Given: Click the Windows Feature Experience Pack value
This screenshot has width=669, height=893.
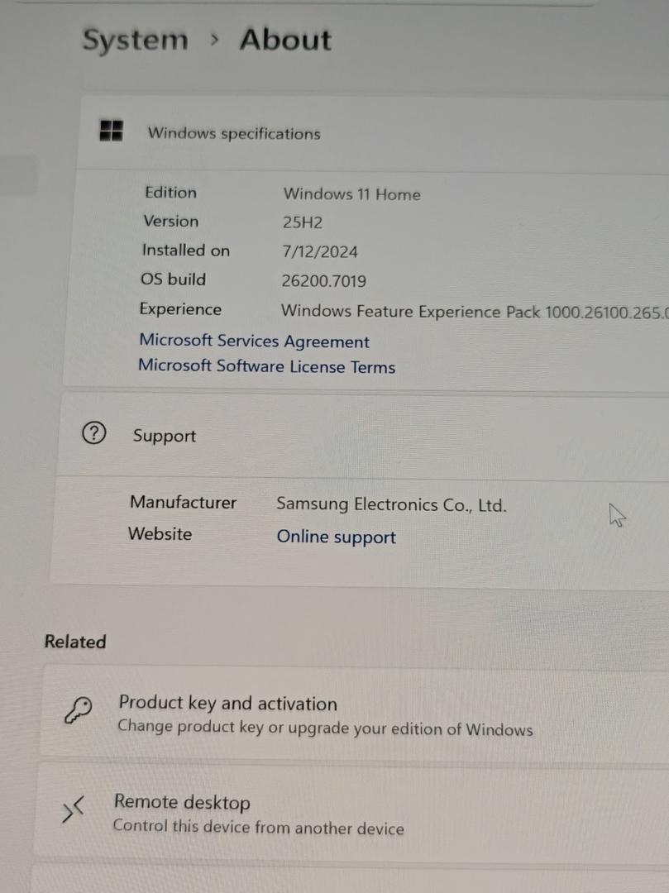Looking at the screenshot, I should [x=471, y=312].
